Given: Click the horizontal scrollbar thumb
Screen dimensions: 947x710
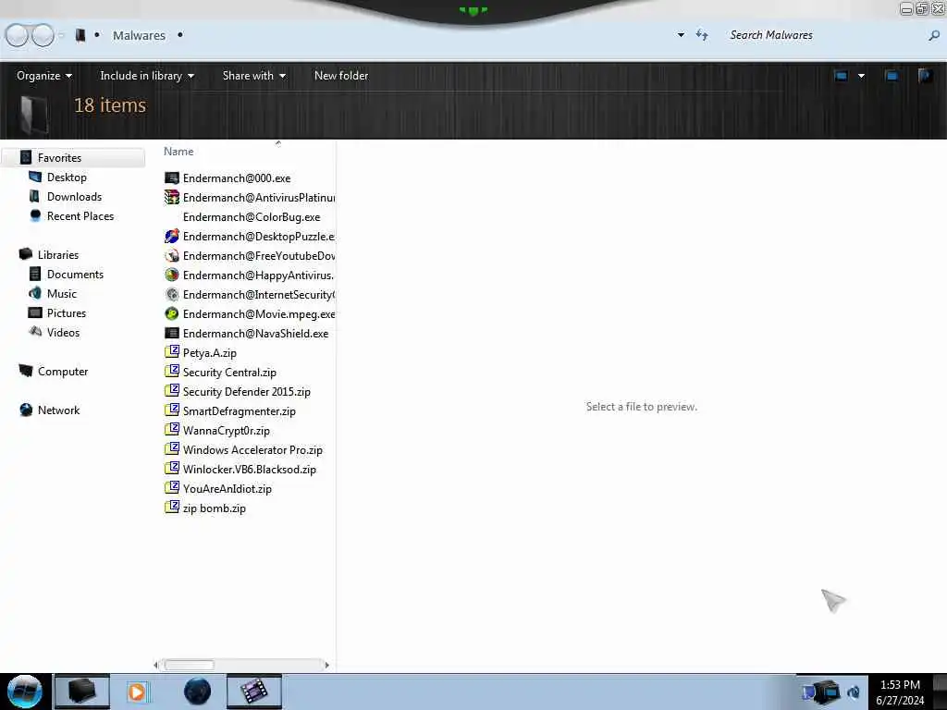Looking at the screenshot, I should pos(190,665).
